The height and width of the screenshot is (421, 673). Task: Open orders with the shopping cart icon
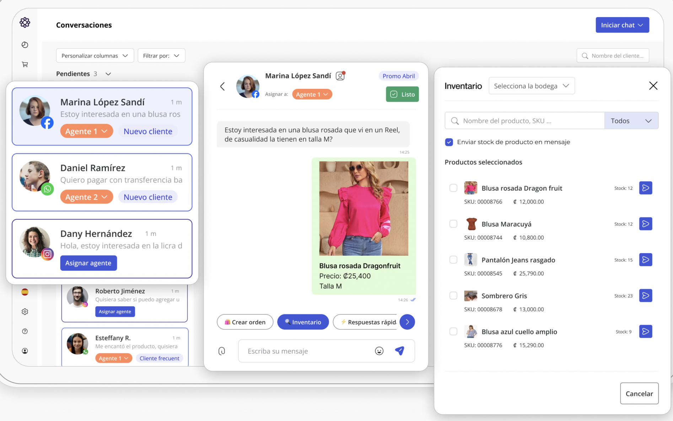tap(25, 64)
